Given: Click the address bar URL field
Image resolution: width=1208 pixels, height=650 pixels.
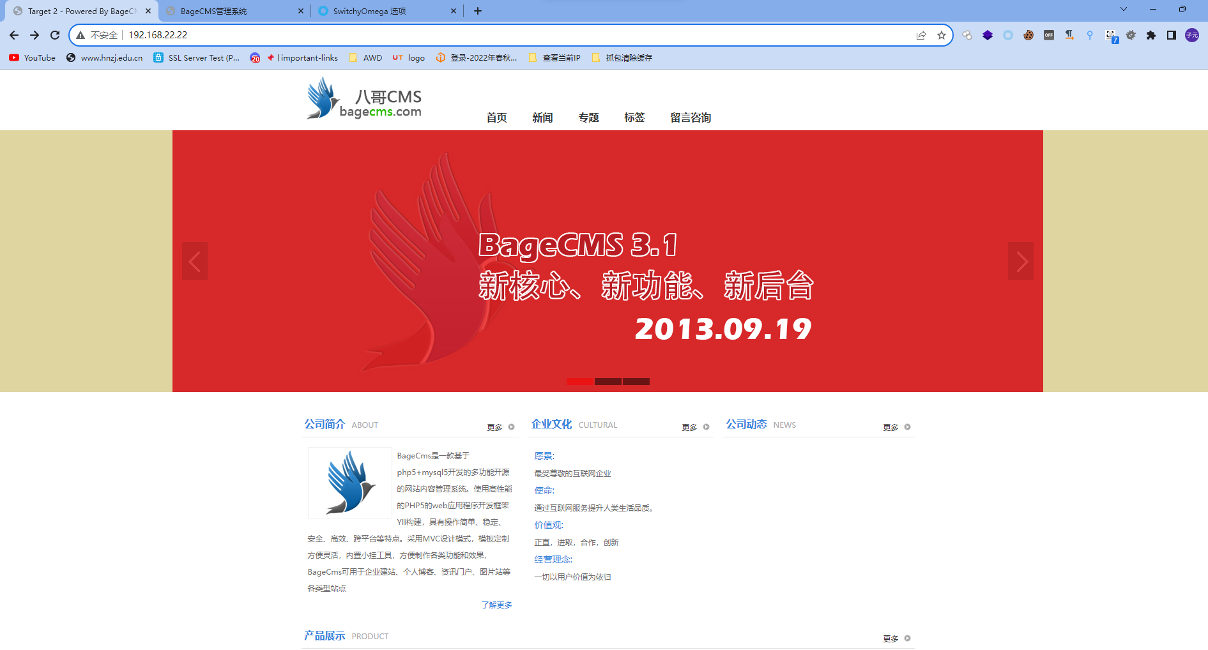Looking at the screenshot, I should pyautogui.click(x=511, y=35).
